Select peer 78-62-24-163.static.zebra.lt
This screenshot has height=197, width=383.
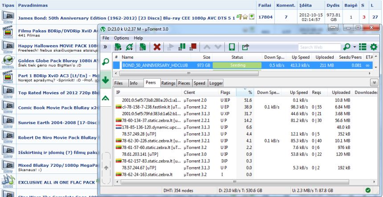pyautogui.click(x=246, y=175)
